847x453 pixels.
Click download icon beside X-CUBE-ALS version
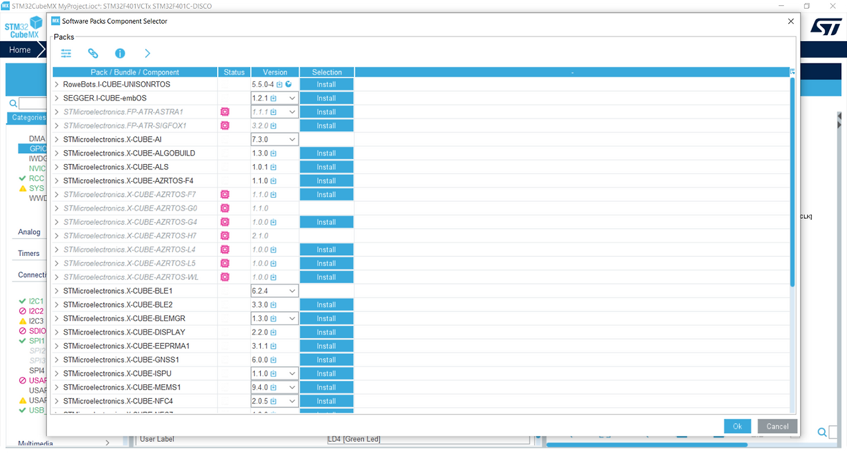point(273,167)
